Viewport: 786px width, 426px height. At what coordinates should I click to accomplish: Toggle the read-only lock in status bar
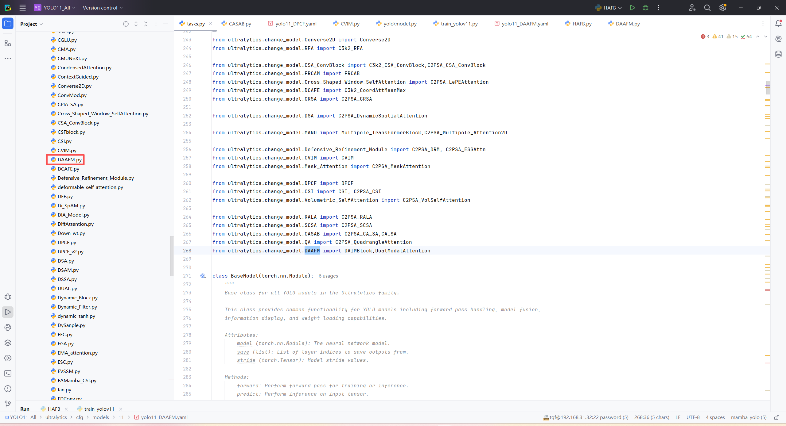pyautogui.click(x=776, y=417)
